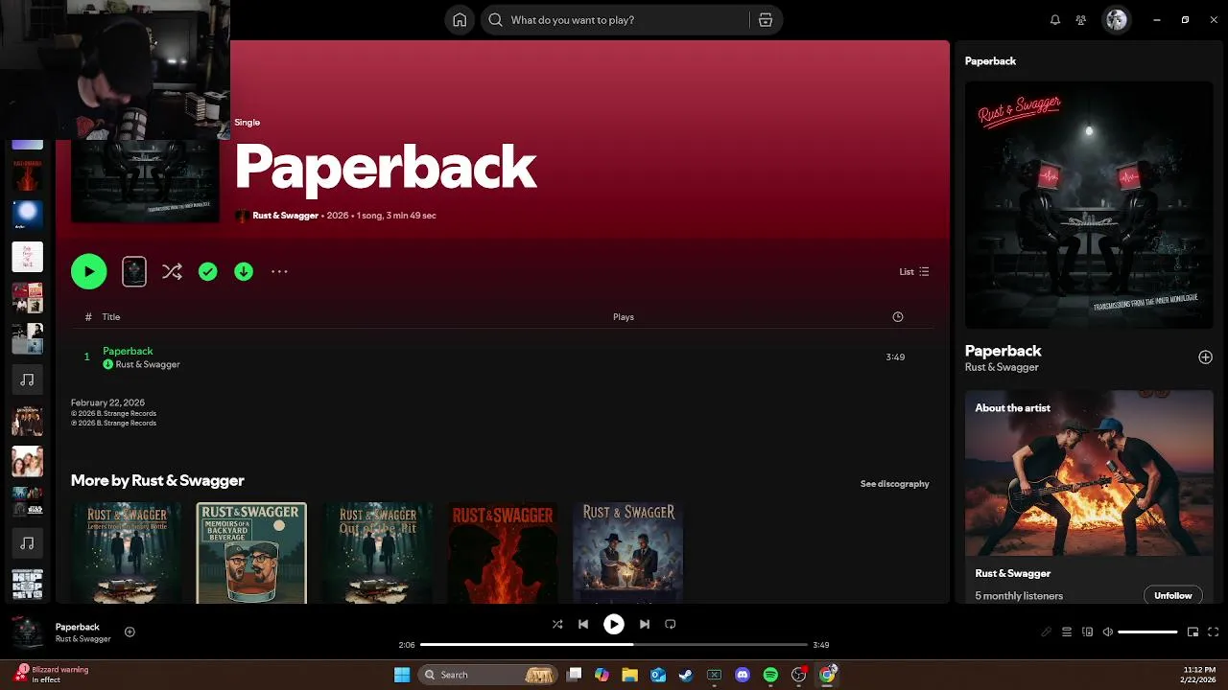This screenshot has height=690, width=1228.
Task: Open Steam from the taskbar
Action: 685,675
